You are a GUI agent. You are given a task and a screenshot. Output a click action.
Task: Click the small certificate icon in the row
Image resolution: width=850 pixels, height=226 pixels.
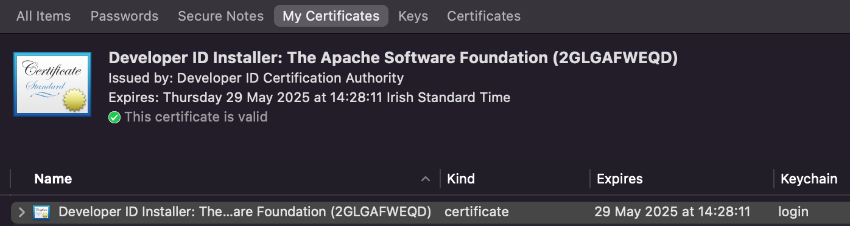[41, 212]
